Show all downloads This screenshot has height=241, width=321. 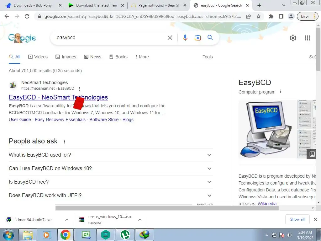click(x=297, y=219)
